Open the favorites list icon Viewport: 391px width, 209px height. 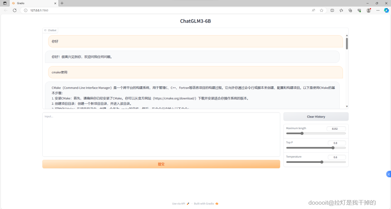point(341,11)
